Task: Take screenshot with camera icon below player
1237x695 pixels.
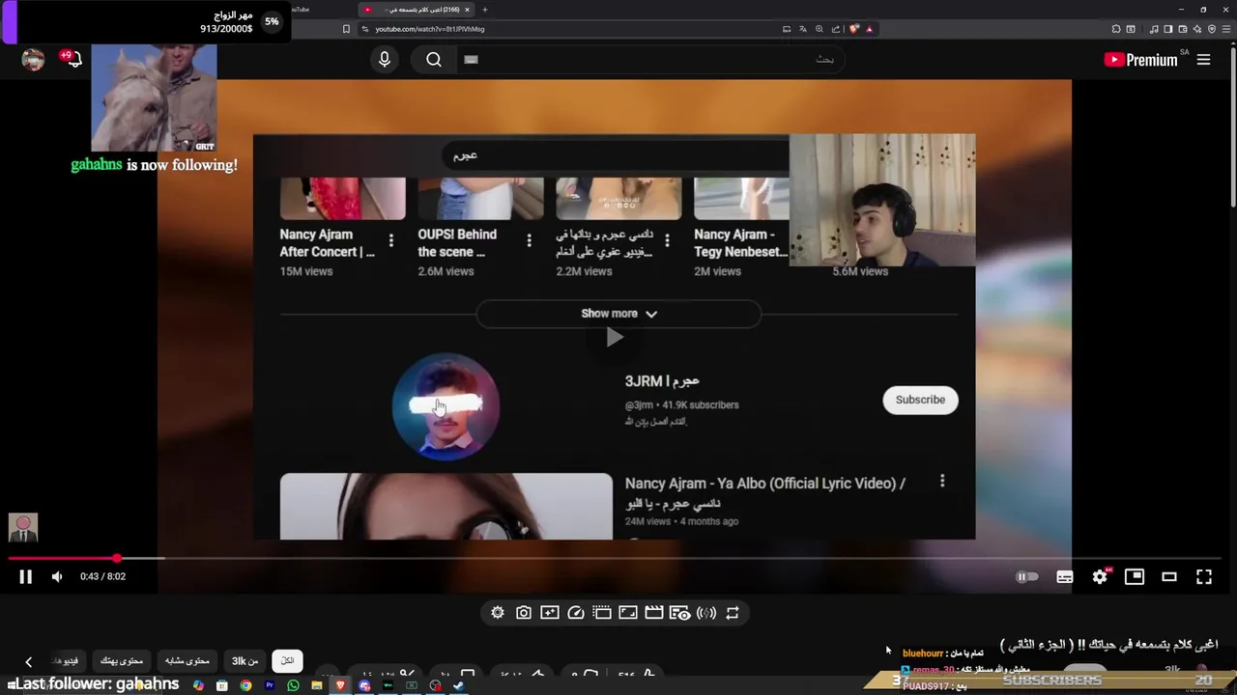Action: 524,613
